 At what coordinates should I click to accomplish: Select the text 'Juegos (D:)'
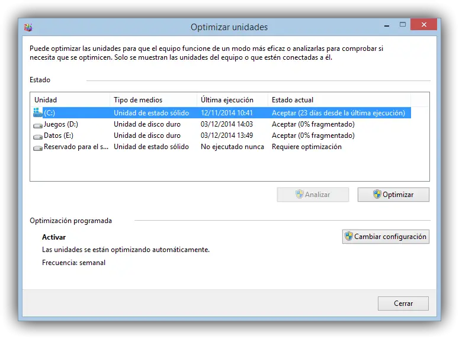pyautogui.click(x=61, y=124)
